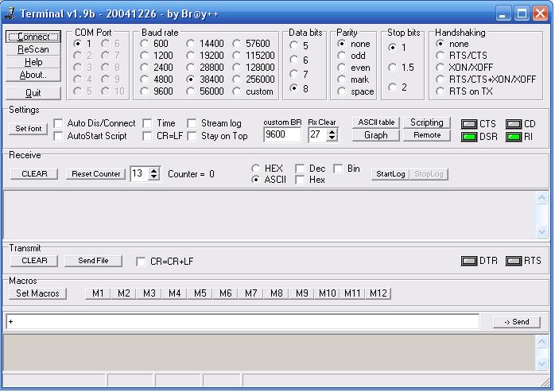This screenshot has width=555, height=392.
Task: Clear the Transmit area
Action: pyautogui.click(x=34, y=261)
